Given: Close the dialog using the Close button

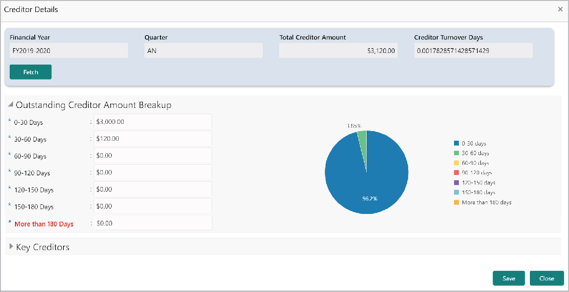Looking at the screenshot, I should point(547,278).
